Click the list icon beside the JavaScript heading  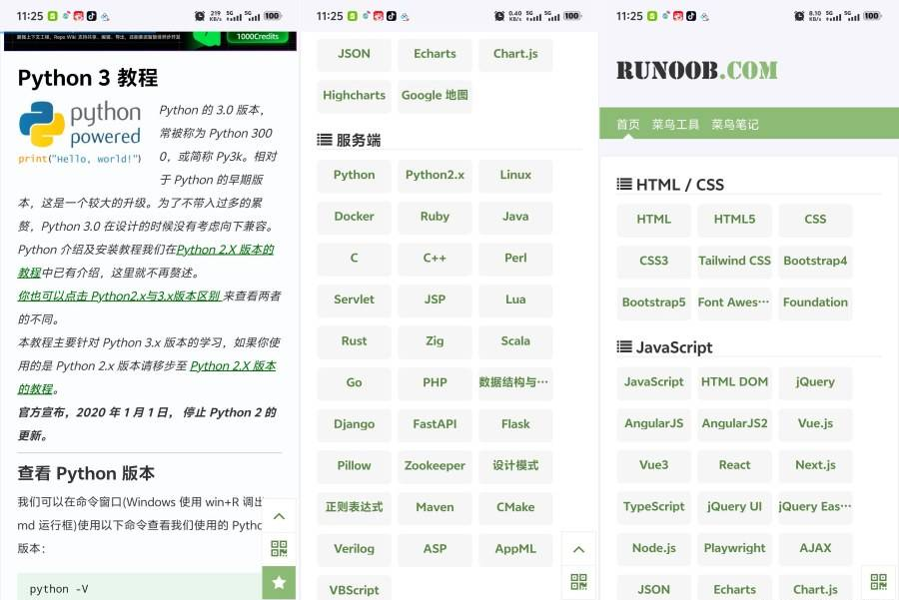(x=623, y=346)
